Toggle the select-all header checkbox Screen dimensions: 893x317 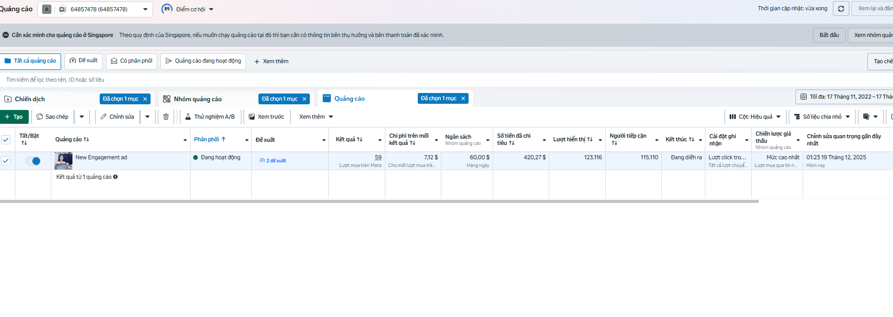point(6,140)
